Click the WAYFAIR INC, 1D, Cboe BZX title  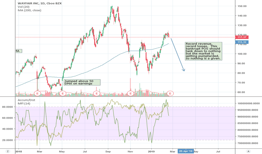tap(40, 3)
